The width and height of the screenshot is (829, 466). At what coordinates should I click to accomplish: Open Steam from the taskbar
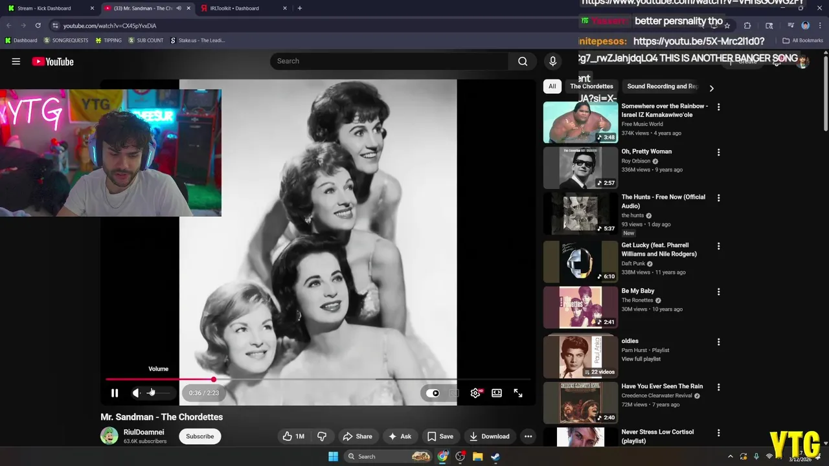pyautogui.click(x=495, y=456)
